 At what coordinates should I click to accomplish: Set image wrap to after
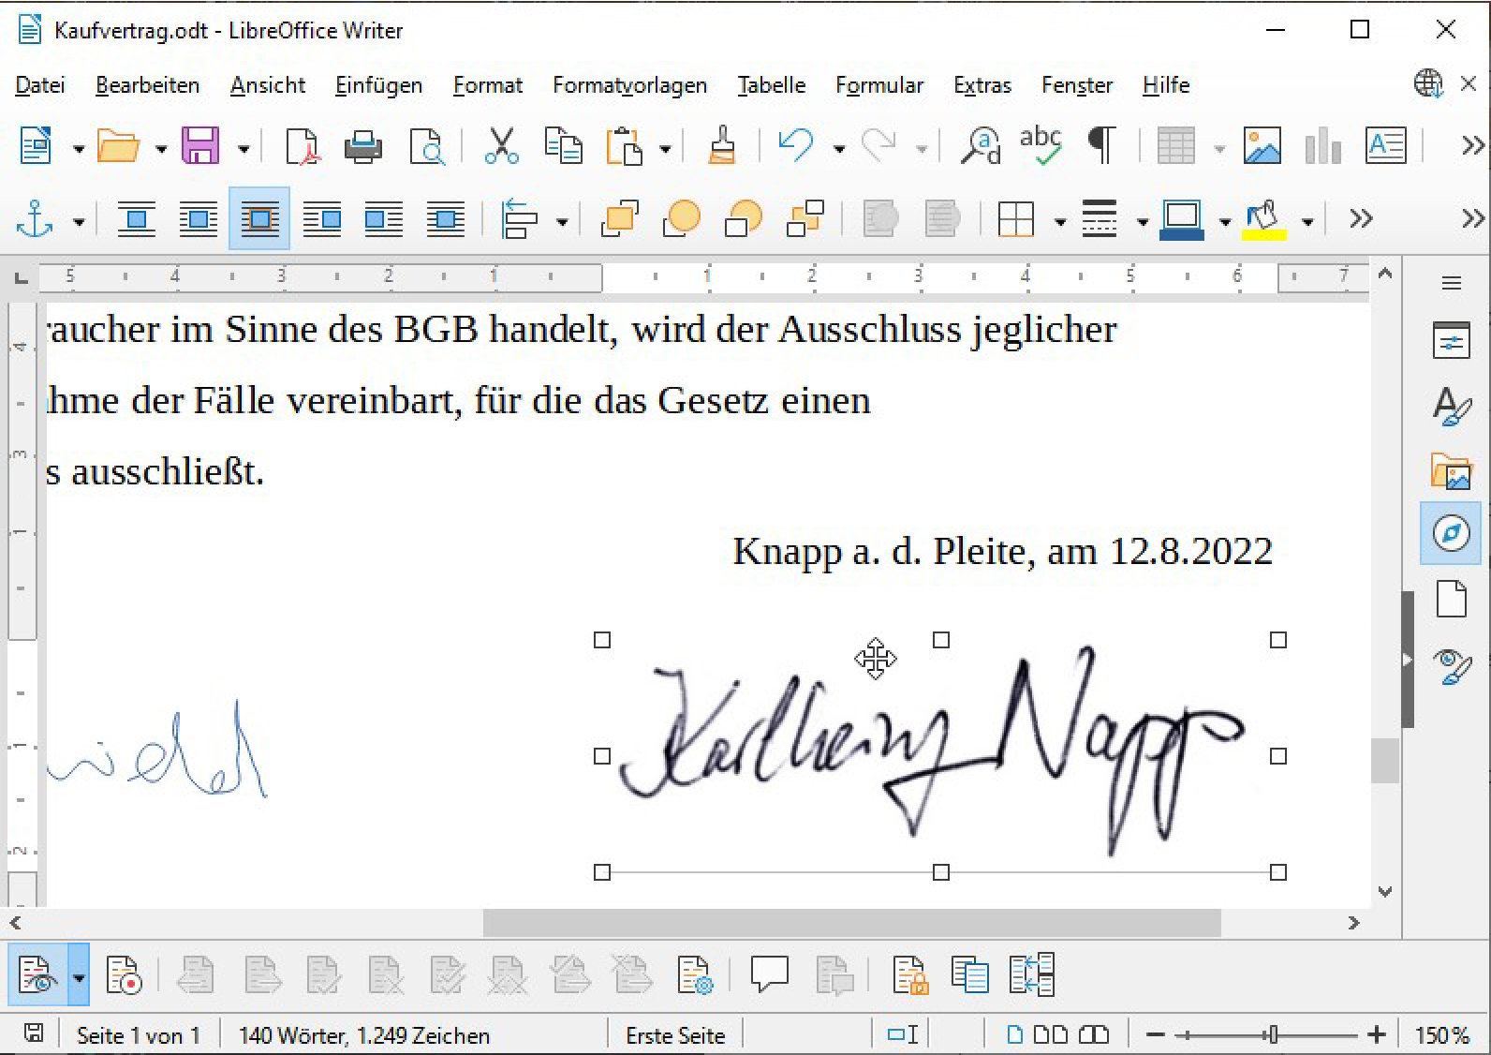[384, 219]
